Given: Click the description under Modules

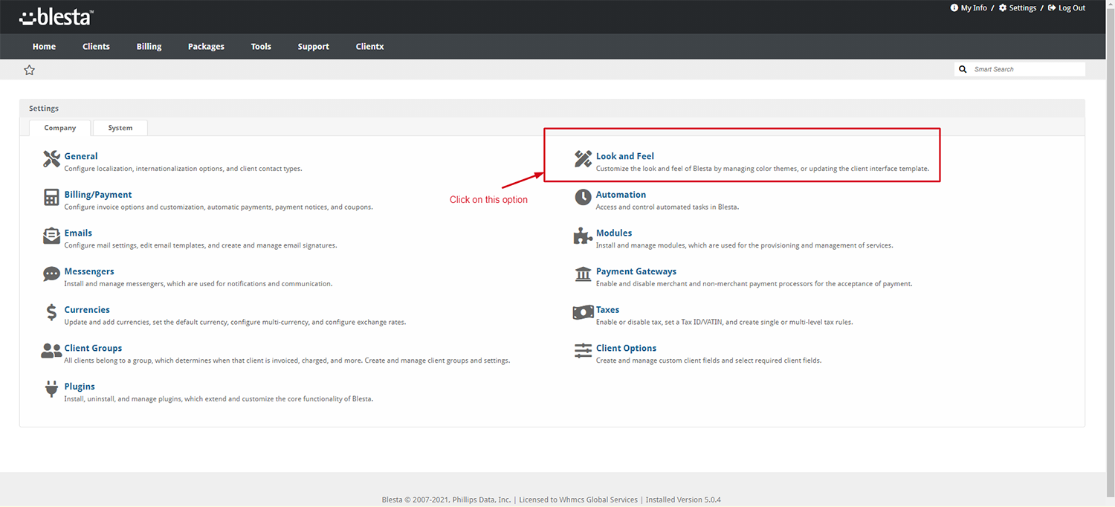Looking at the screenshot, I should 744,245.
